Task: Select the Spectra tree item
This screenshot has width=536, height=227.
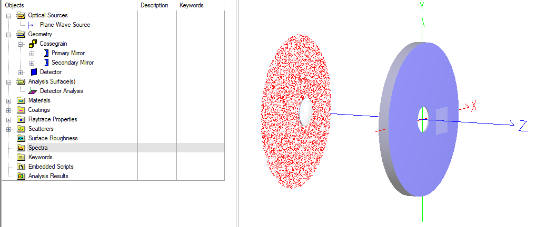Action: 38,148
